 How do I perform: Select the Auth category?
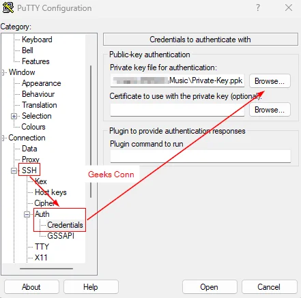click(x=42, y=214)
